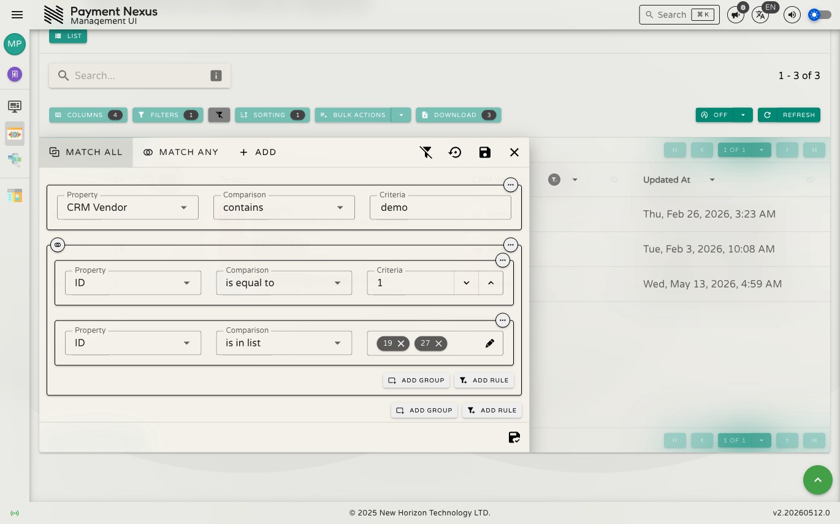This screenshot has width=840, height=524.
Task: Open Comparison dropdown showing contains
Action: click(284, 207)
